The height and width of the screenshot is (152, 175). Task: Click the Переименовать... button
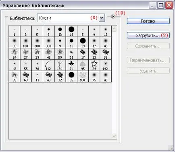[x=148, y=60]
